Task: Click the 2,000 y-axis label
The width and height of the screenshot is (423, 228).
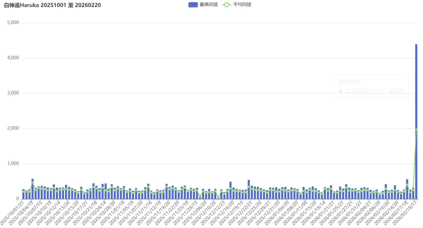Action: pos(13,128)
